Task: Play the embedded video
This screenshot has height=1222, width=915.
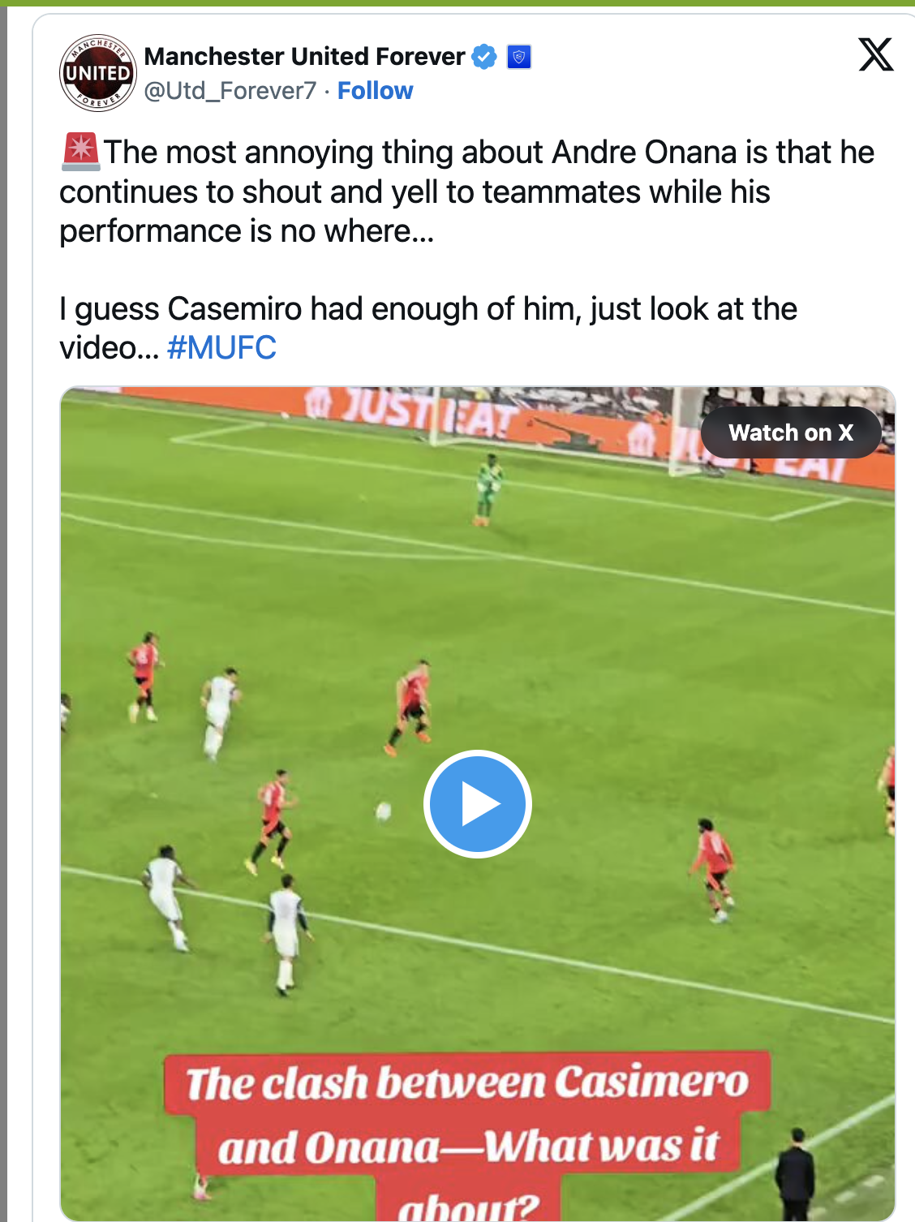Action: click(x=477, y=803)
